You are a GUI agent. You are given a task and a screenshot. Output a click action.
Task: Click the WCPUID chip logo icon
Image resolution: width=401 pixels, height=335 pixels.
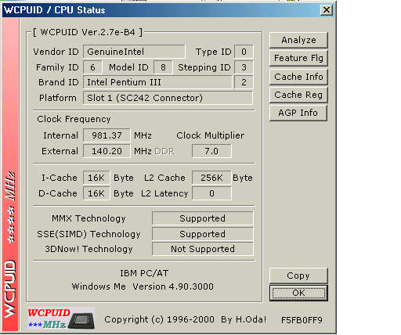pos(61,318)
